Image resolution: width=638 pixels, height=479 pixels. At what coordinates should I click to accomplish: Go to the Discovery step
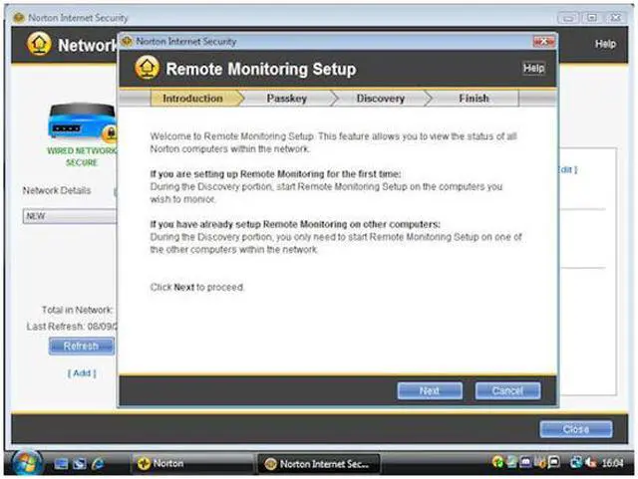pyautogui.click(x=380, y=99)
